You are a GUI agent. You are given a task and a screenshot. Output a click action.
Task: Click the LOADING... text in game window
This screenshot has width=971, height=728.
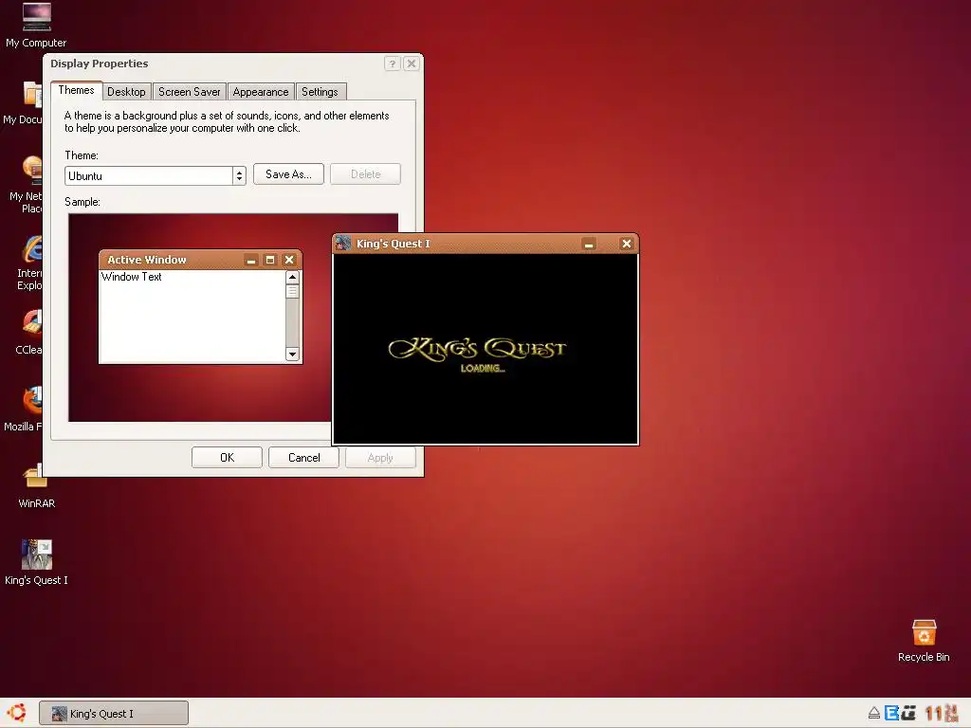tap(483, 369)
